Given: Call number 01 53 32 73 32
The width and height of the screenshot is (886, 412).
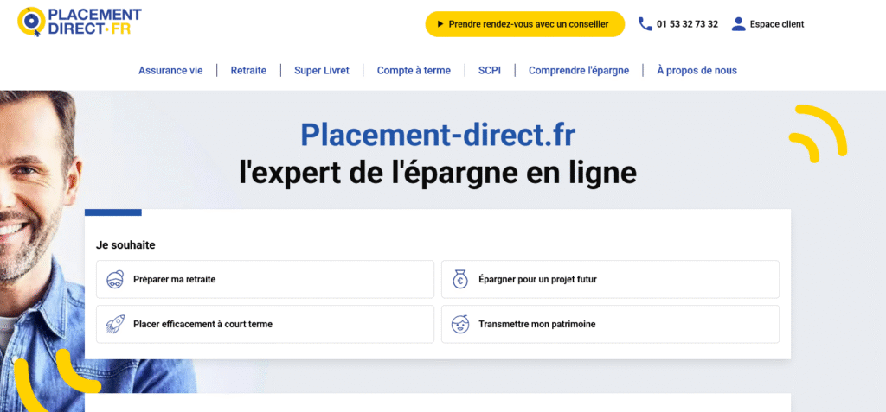Looking at the screenshot, I should point(687,24).
